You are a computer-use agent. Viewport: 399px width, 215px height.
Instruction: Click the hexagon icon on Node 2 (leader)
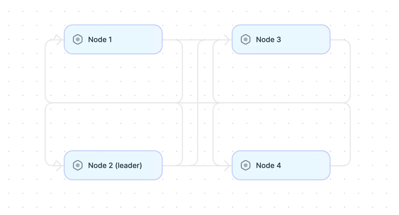pos(78,166)
